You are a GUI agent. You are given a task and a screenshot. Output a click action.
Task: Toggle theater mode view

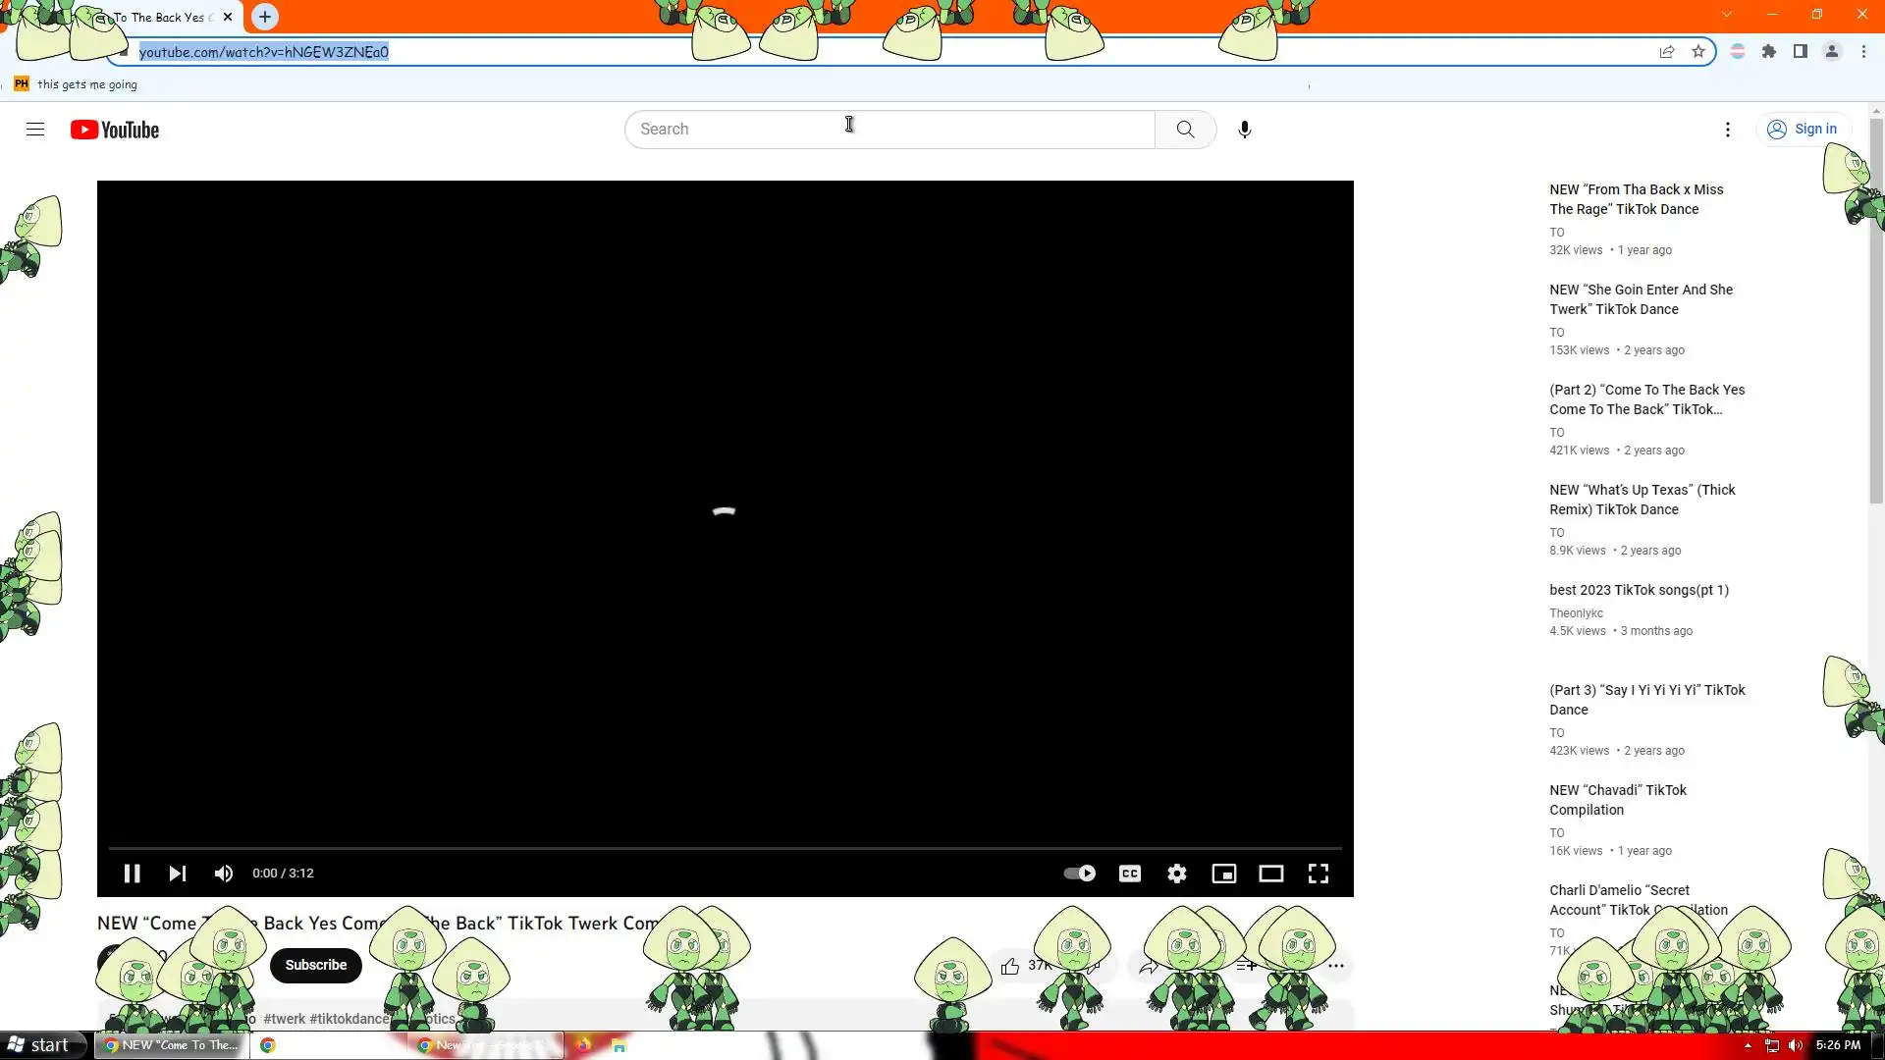(1270, 874)
